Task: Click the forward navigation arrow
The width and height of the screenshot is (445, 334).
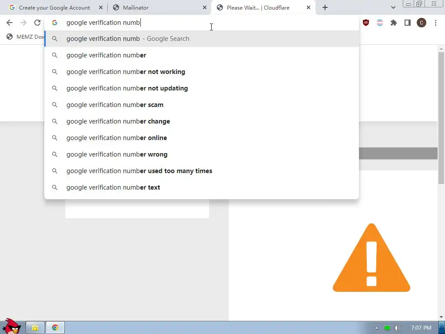Action: click(23, 23)
